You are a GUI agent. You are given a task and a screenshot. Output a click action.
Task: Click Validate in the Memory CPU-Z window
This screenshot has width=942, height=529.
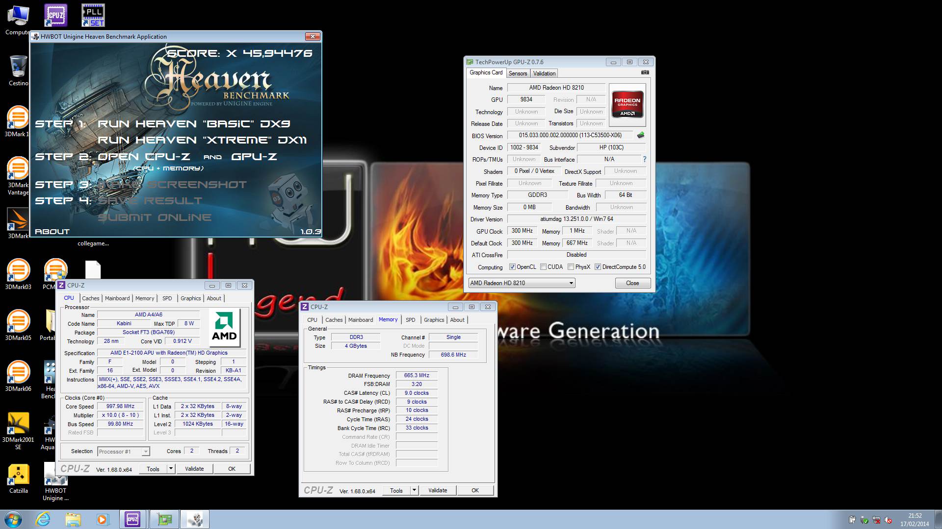click(x=438, y=490)
